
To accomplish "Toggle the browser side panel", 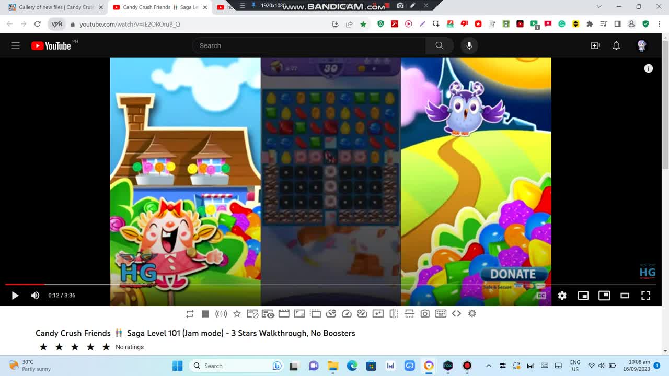I will (x=617, y=24).
